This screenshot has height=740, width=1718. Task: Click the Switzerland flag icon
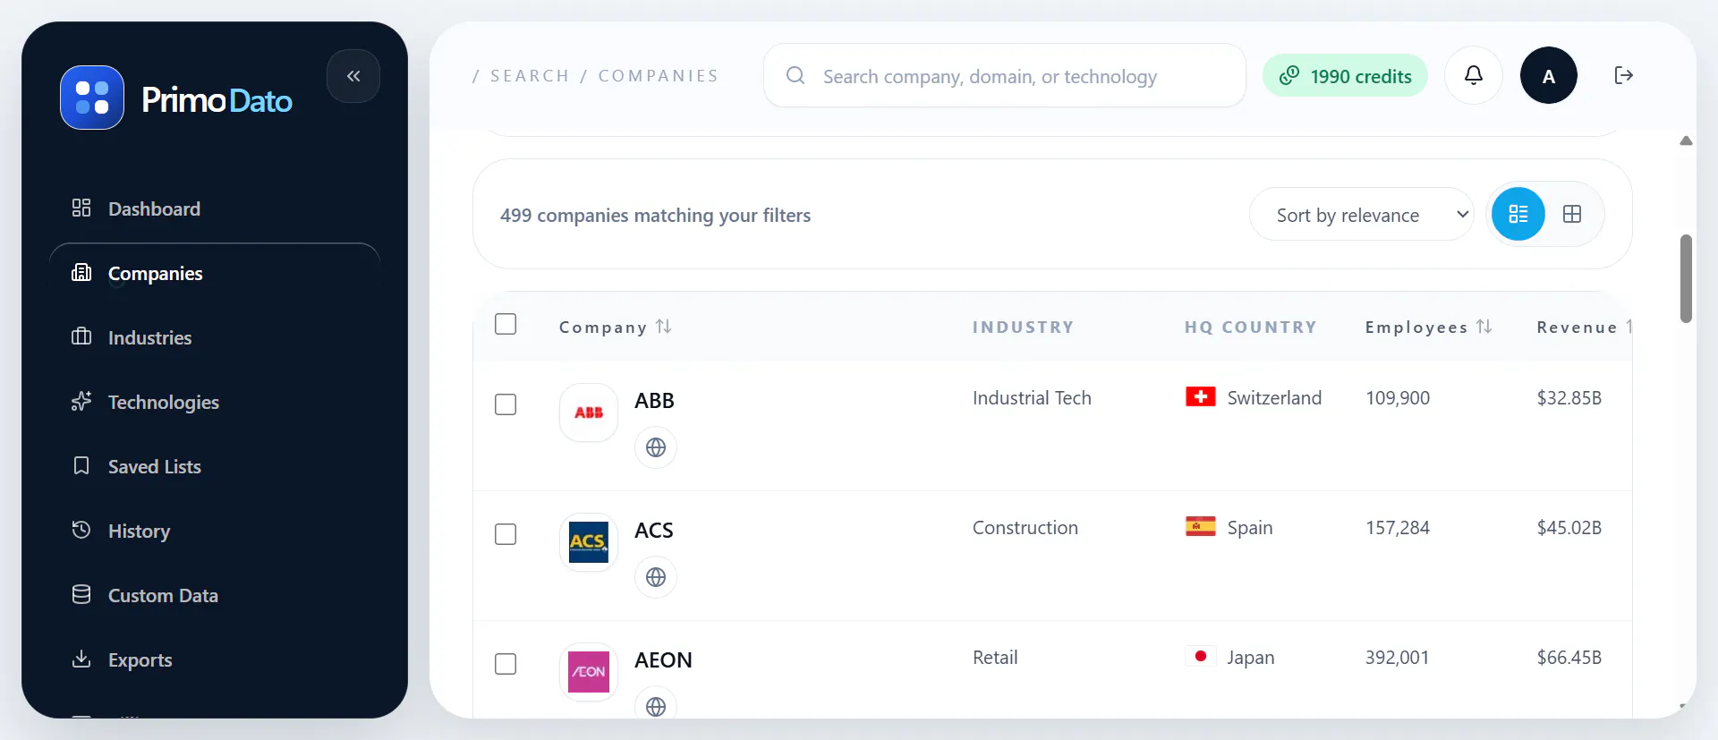tap(1200, 396)
